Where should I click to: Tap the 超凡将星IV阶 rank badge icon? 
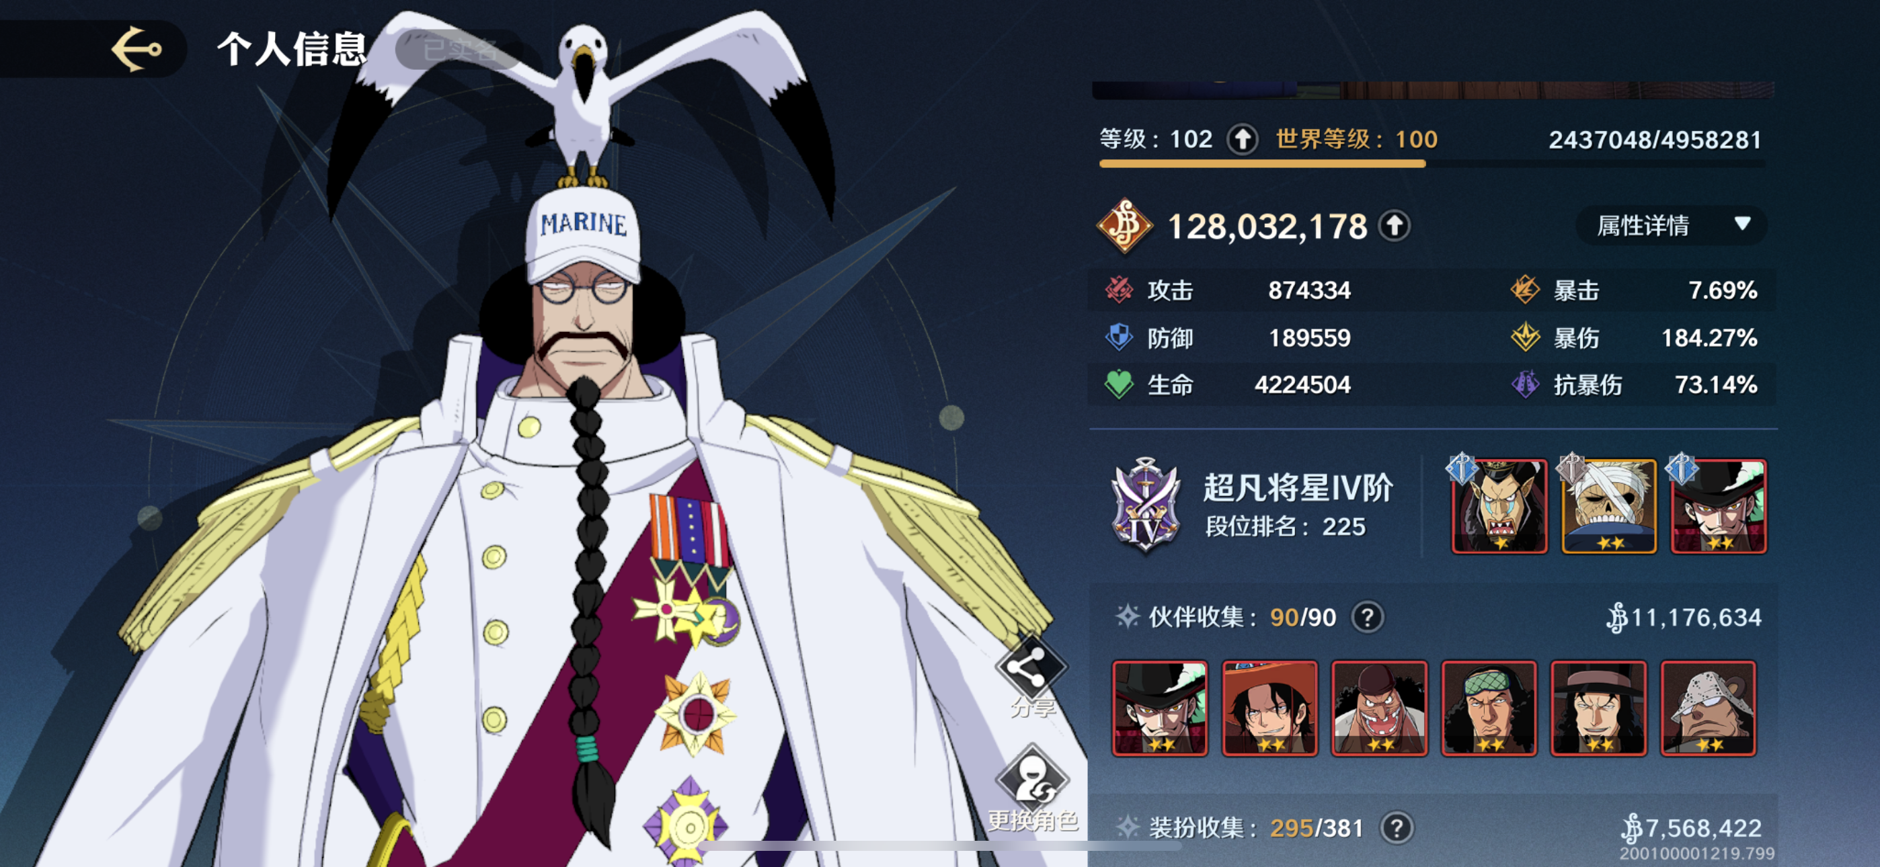(x=1145, y=504)
